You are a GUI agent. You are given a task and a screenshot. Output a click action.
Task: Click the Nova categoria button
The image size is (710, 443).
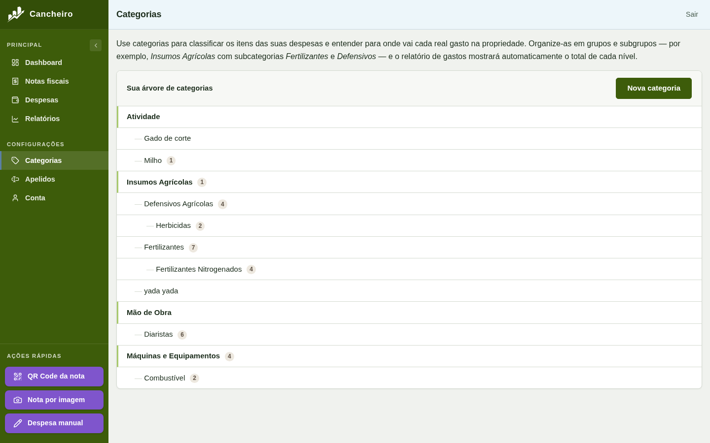point(654,88)
